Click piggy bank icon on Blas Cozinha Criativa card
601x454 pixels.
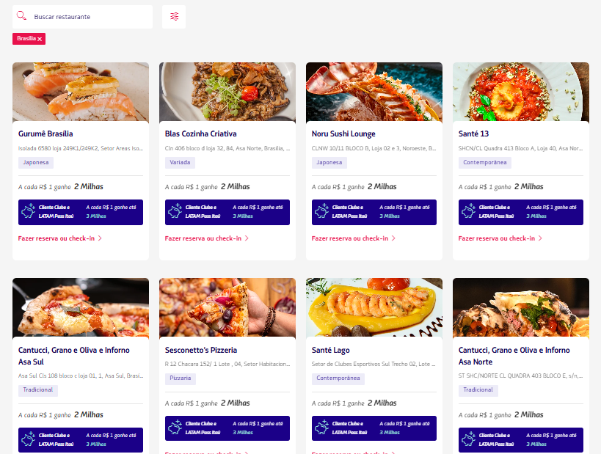(x=176, y=212)
